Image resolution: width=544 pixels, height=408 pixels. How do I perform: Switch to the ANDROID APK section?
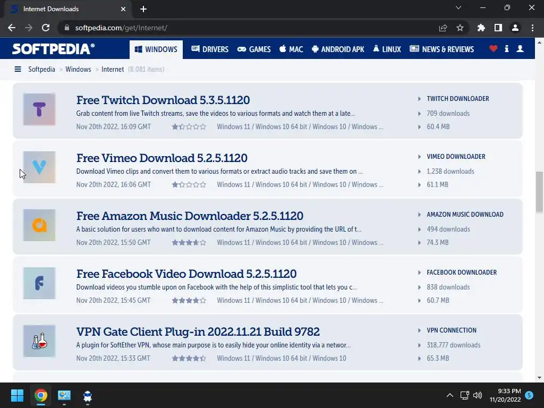(x=338, y=49)
